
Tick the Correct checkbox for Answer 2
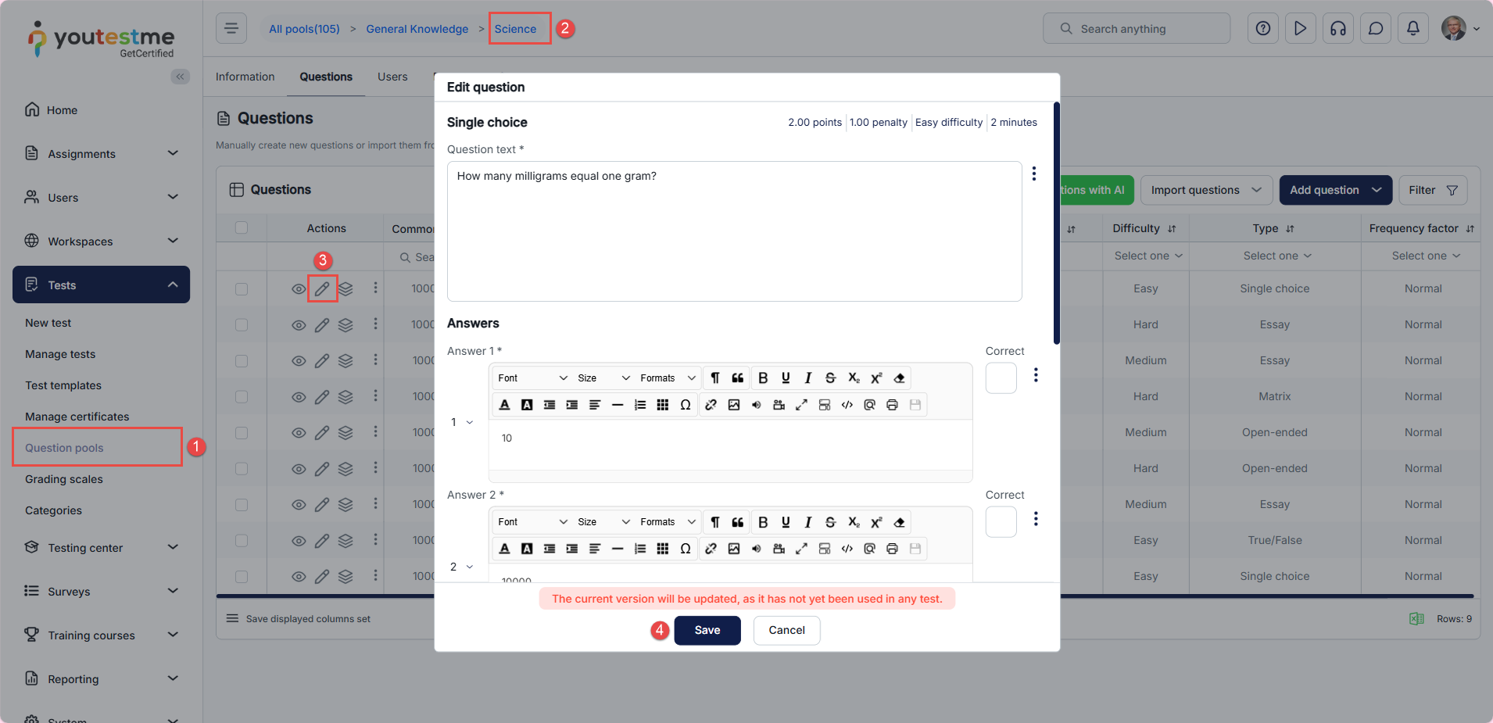pyautogui.click(x=1001, y=522)
